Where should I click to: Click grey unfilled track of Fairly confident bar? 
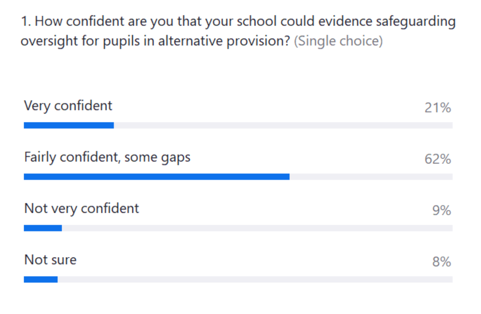click(371, 177)
